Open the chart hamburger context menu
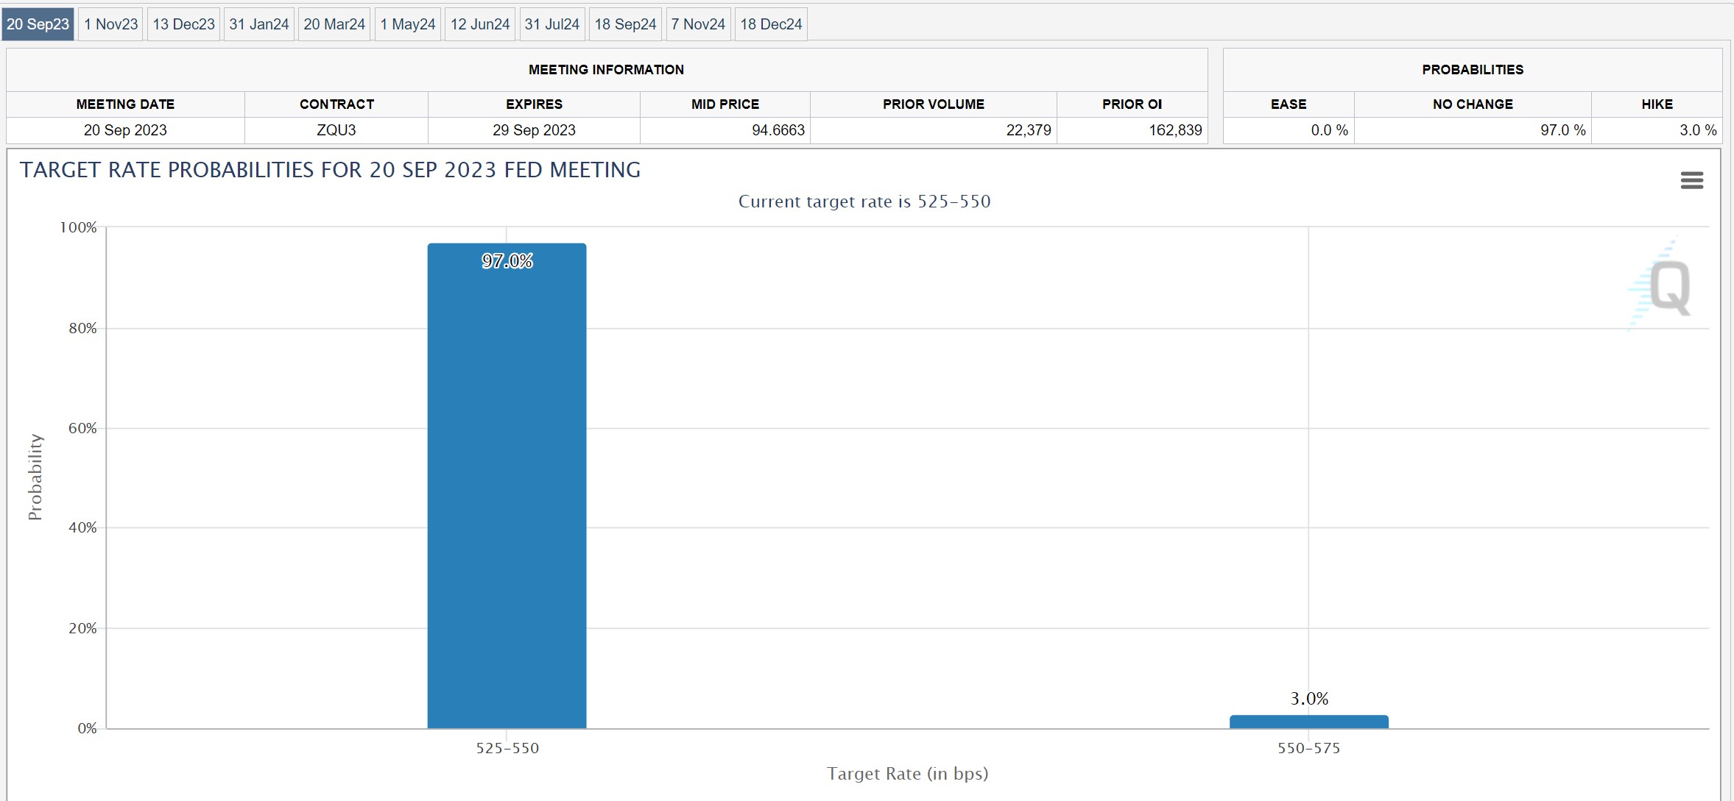The height and width of the screenshot is (801, 1734). (1691, 180)
